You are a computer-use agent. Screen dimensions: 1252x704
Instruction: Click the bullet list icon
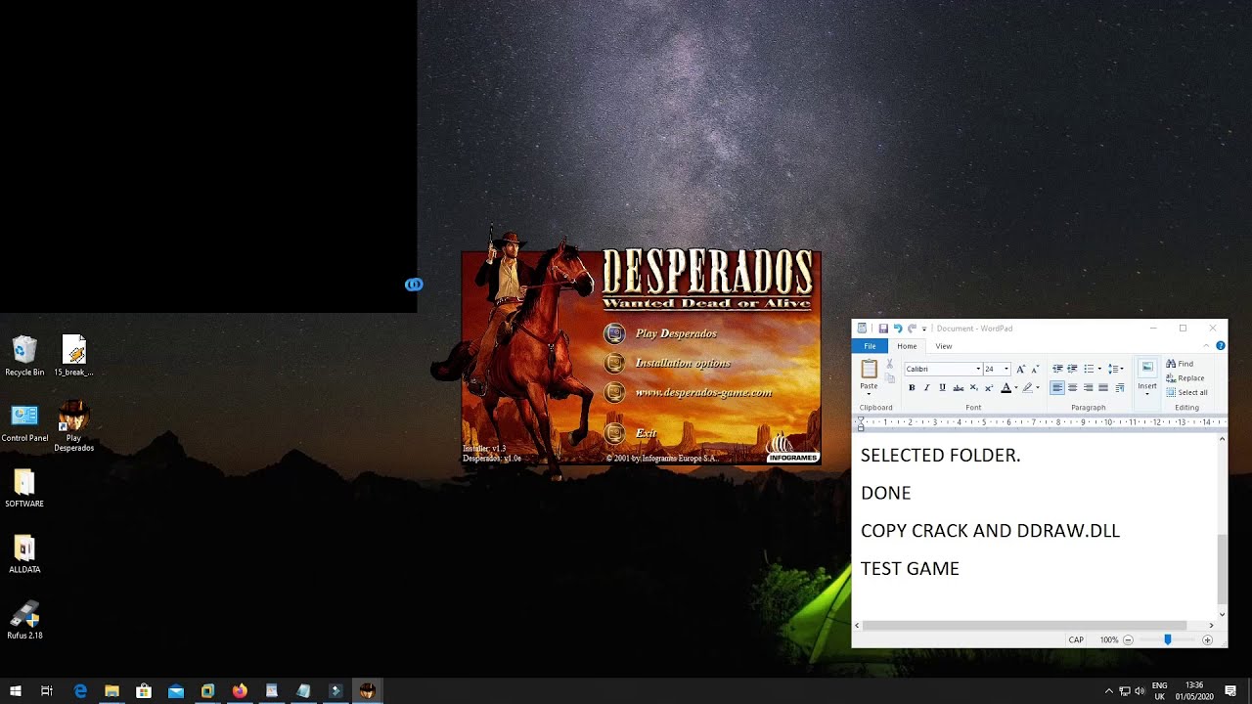pos(1089,369)
